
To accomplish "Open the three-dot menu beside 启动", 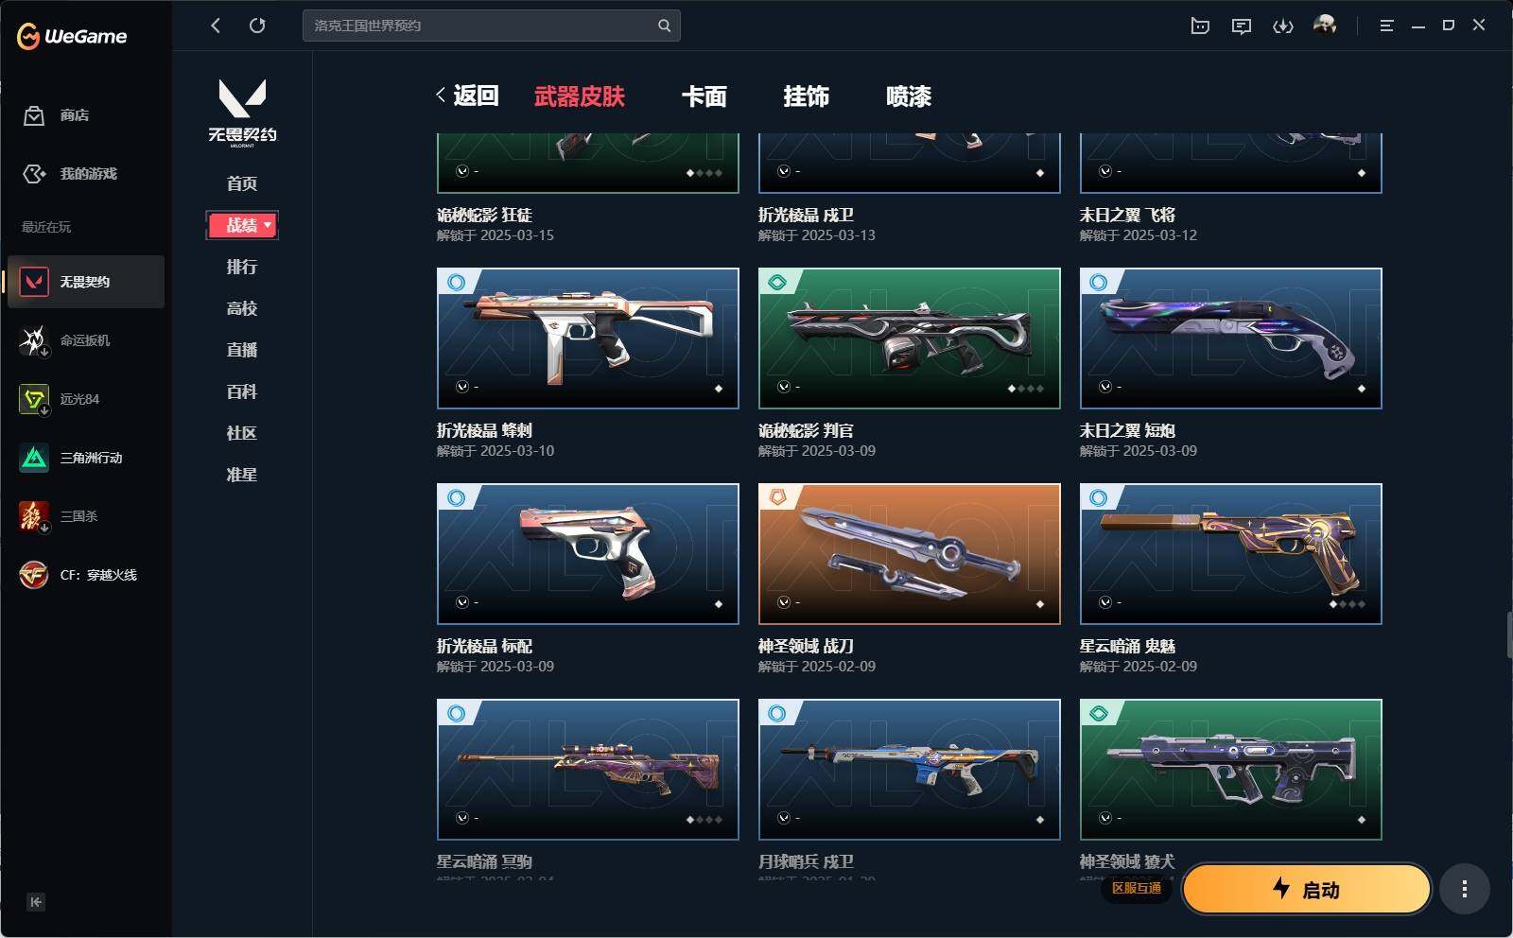I will click(x=1465, y=889).
